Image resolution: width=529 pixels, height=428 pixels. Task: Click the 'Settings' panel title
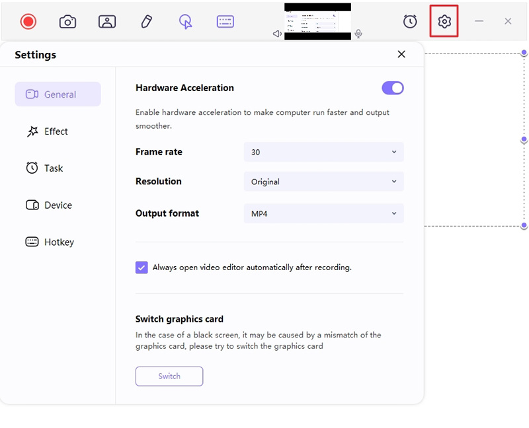(36, 55)
